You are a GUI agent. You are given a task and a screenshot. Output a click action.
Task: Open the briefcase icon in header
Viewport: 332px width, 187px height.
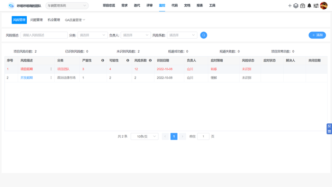coord(302,6)
